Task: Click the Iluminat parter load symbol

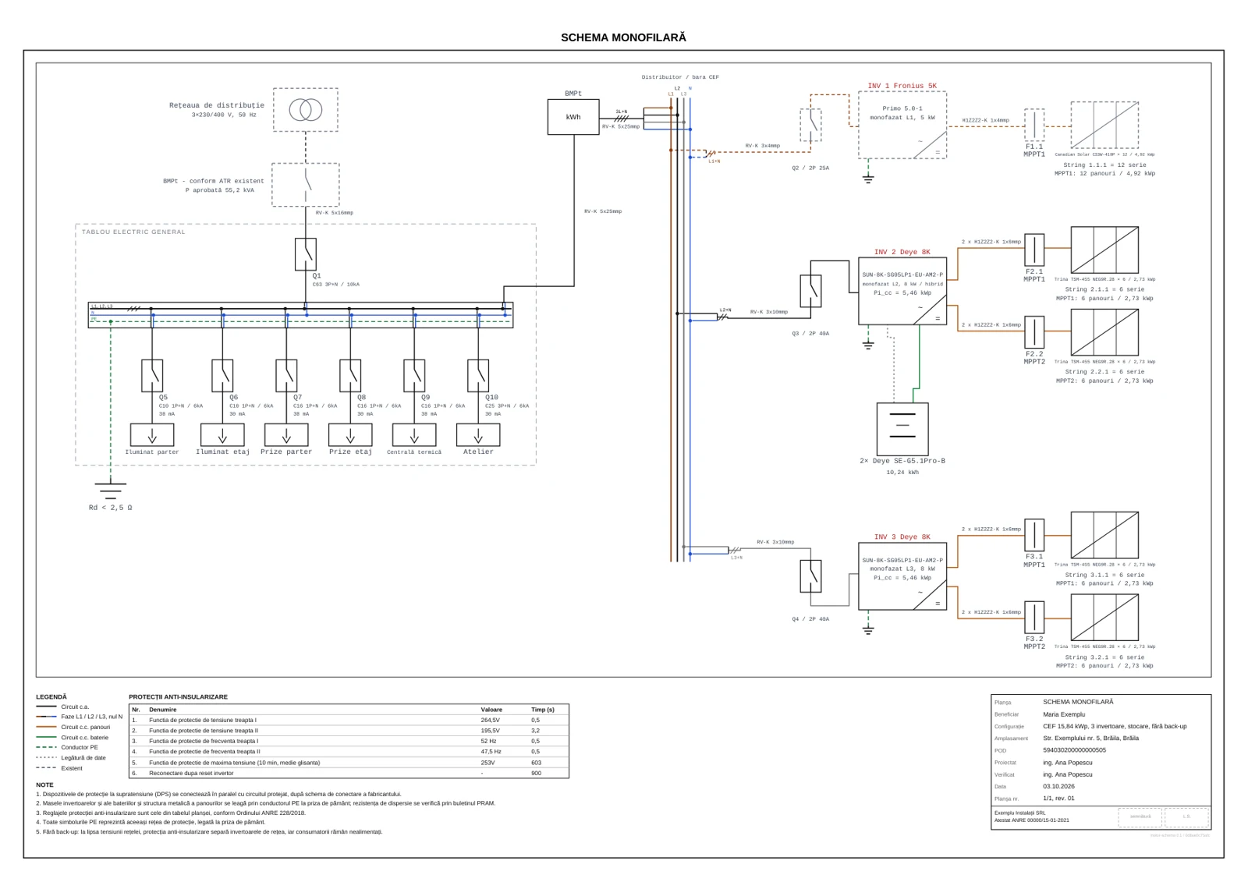Action: [x=152, y=435]
